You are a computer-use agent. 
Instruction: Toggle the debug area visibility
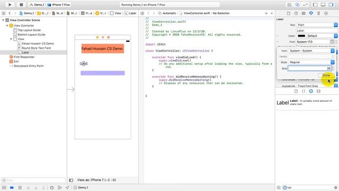(x=323, y=5)
